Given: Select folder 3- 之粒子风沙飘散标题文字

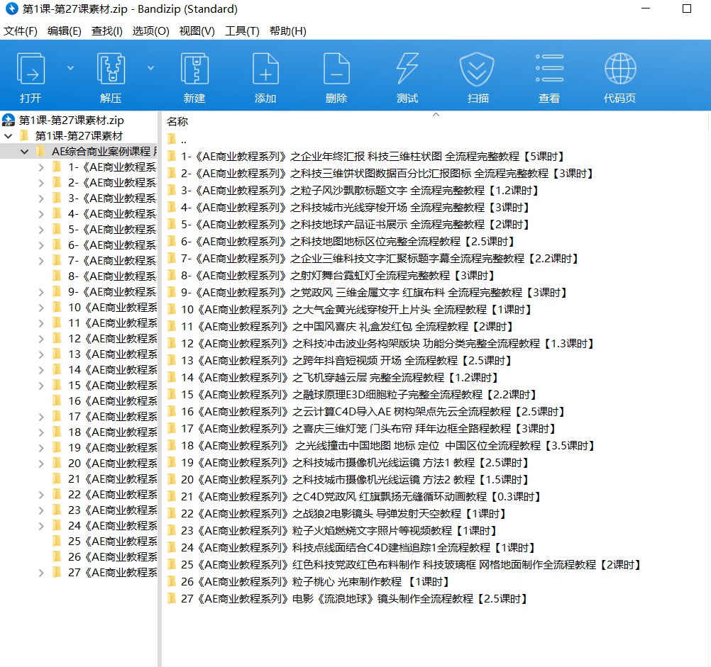Looking at the screenshot, I should click(359, 191).
